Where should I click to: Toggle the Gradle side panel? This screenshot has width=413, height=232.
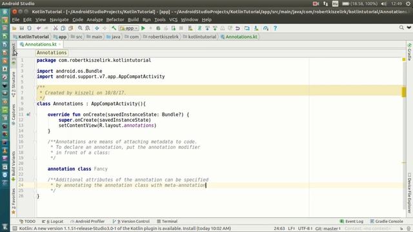tap(409, 52)
